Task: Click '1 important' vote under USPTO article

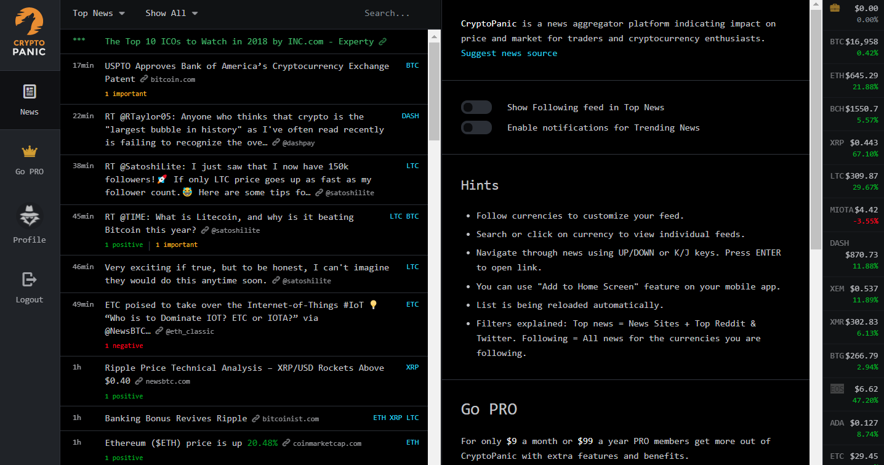Action: (126, 94)
